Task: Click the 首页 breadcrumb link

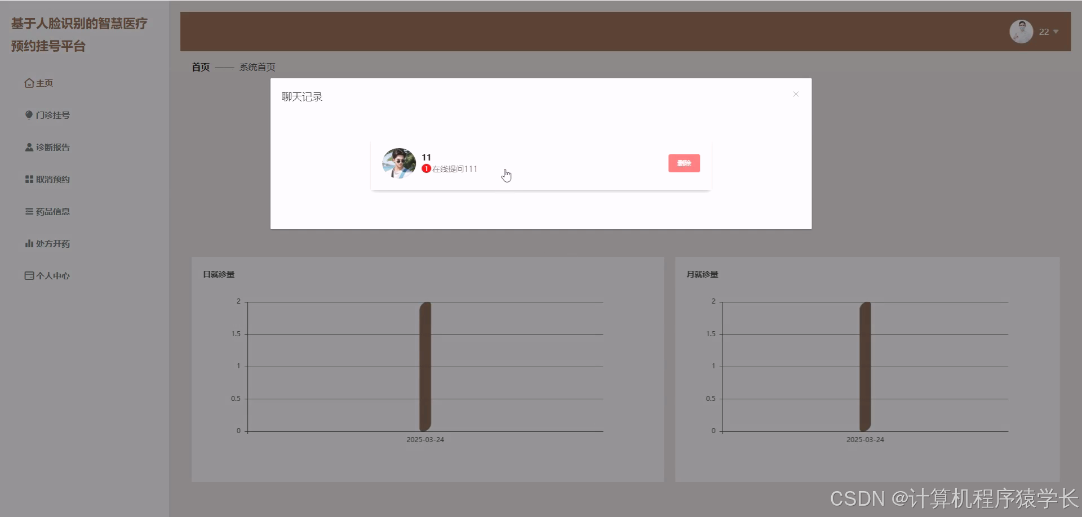Action: (201, 67)
